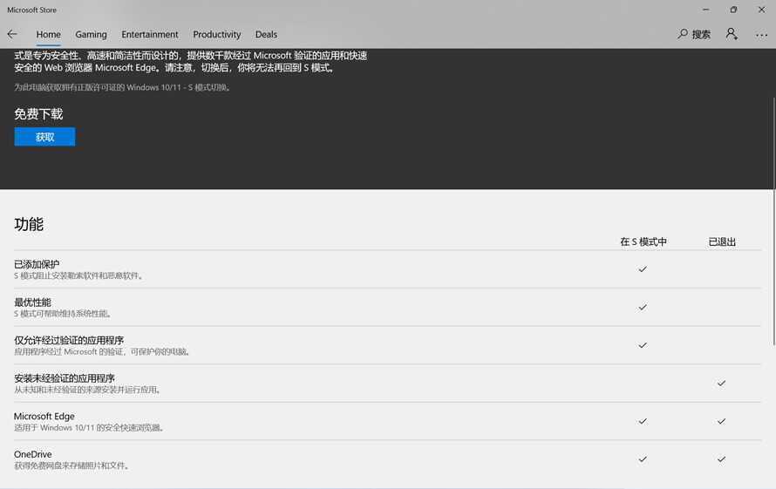
Task: Open the Entertainment tab
Action: [149, 35]
